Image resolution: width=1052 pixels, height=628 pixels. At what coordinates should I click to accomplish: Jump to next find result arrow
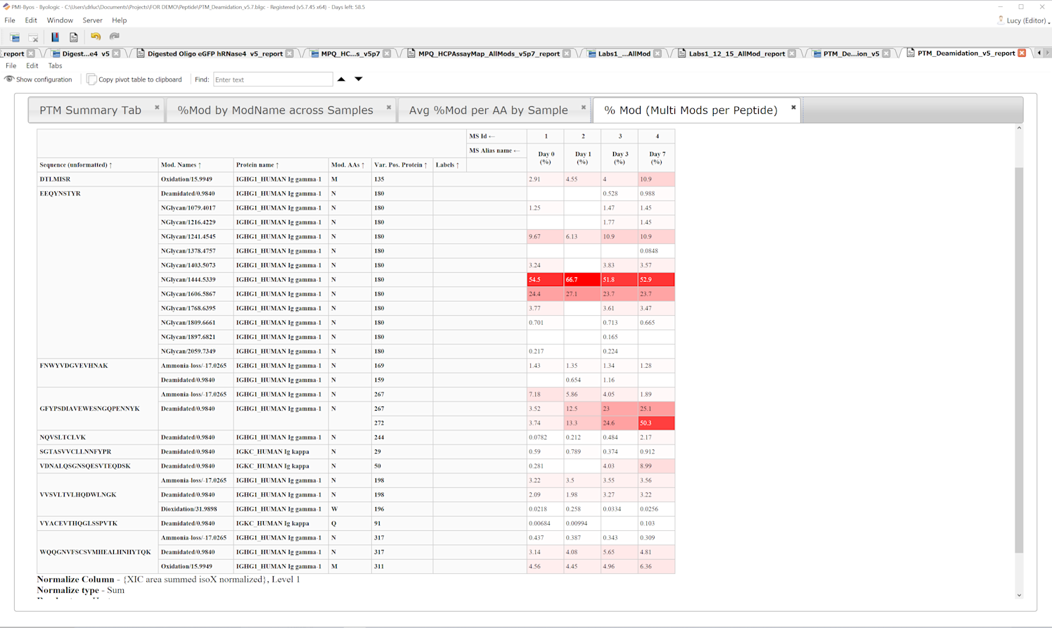(359, 79)
